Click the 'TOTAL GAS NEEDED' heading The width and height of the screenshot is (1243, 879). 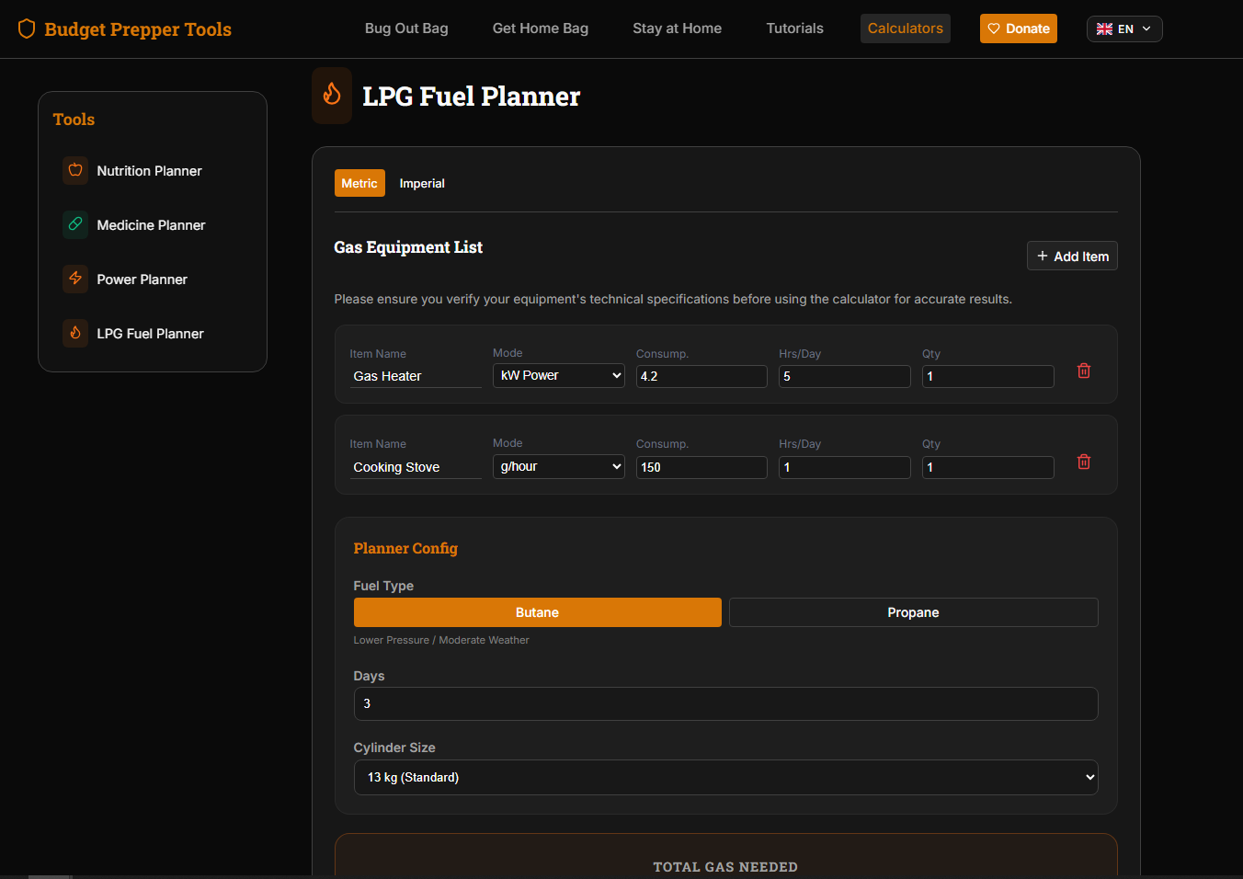[725, 867]
